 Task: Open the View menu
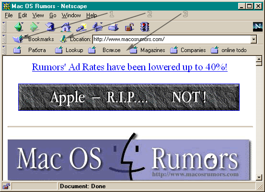38,15
